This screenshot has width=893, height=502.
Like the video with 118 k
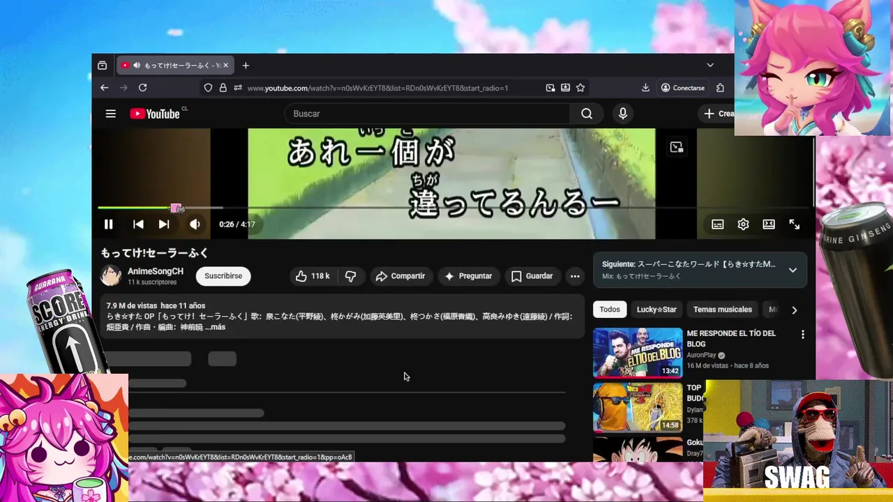point(312,276)
